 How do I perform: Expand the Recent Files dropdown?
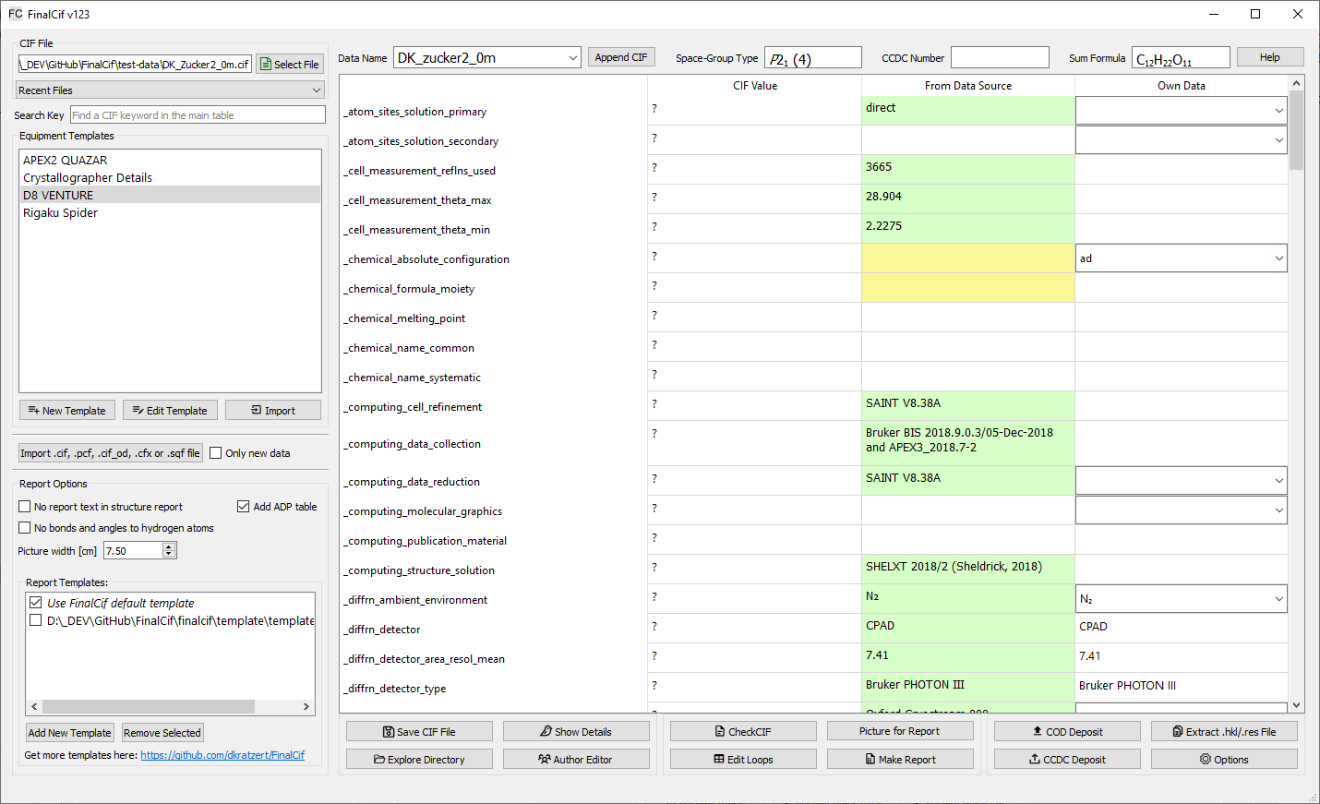point(170,90)
